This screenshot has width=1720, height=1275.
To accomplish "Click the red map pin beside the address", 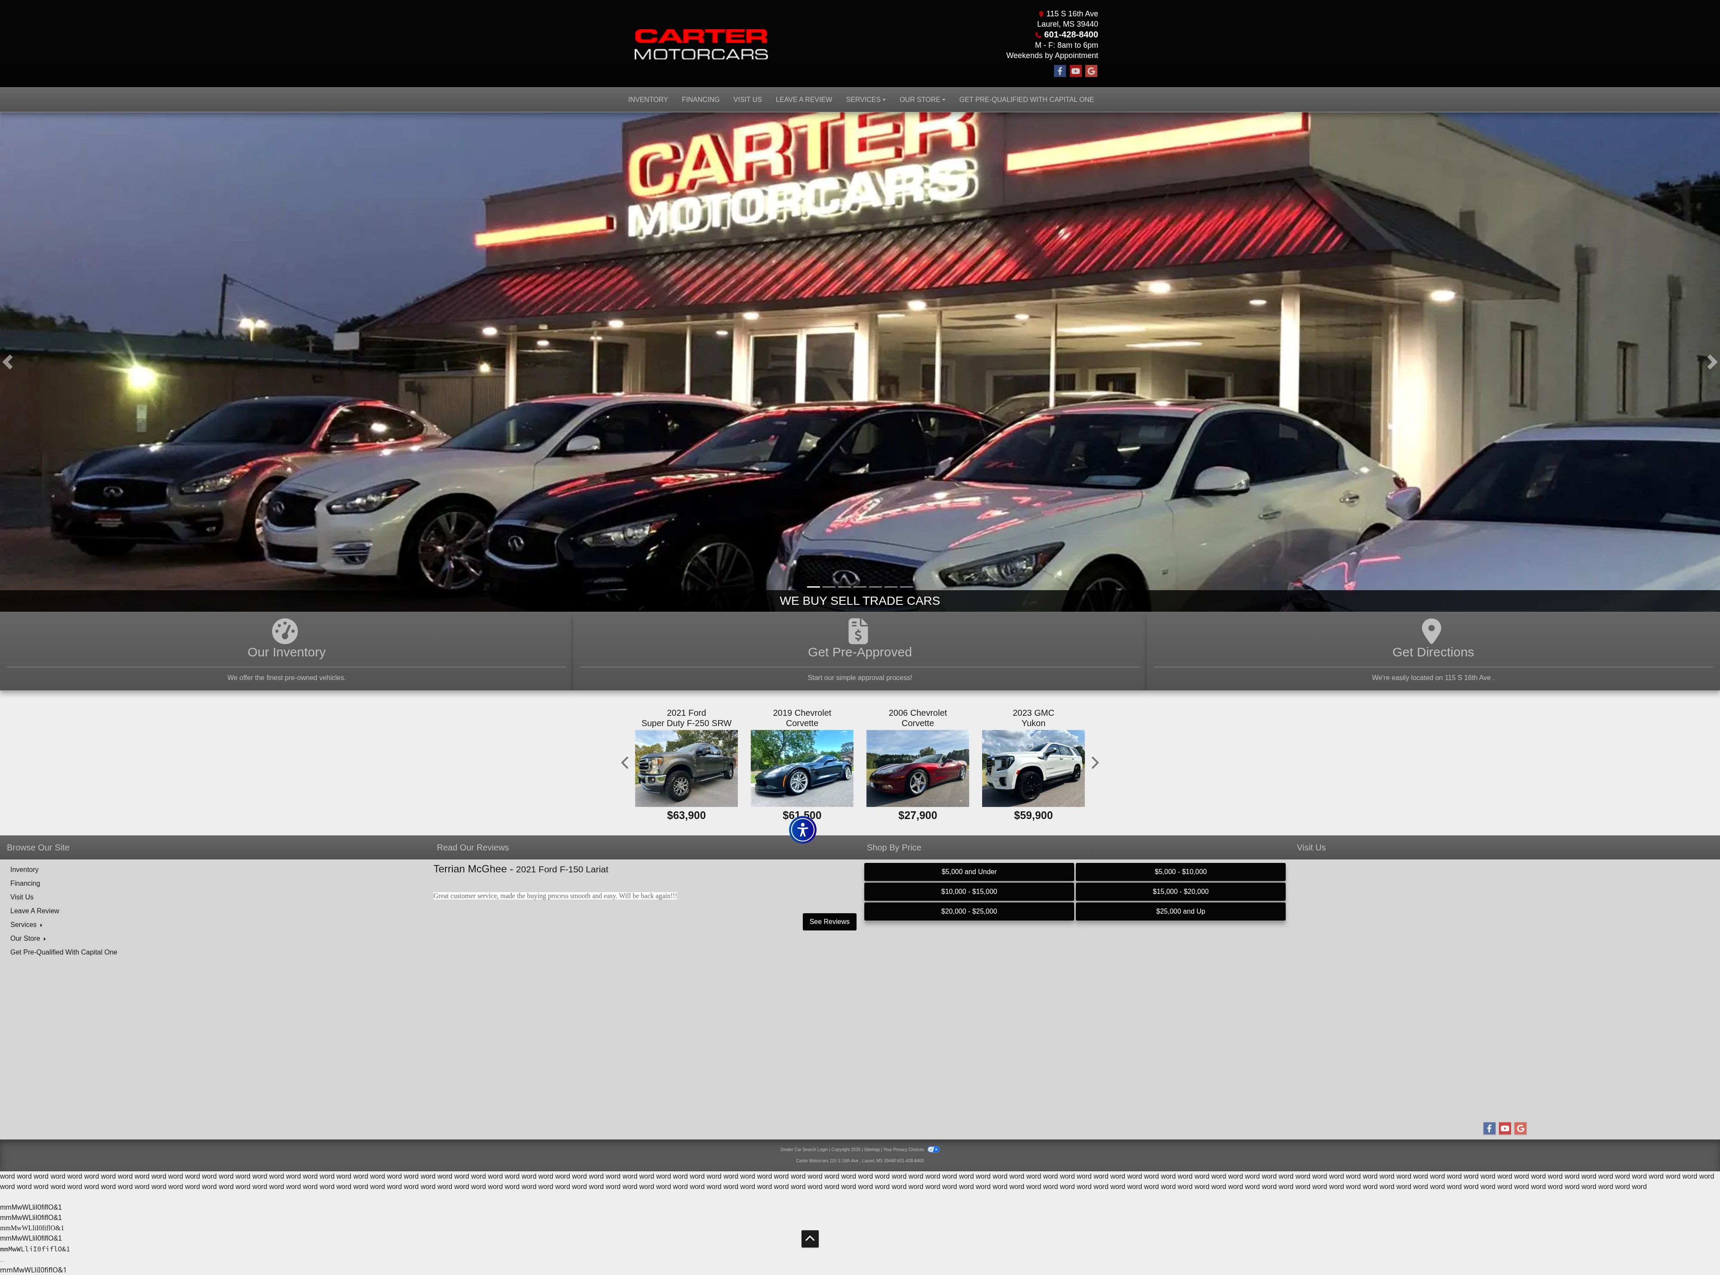I will tap(1041, 14).
